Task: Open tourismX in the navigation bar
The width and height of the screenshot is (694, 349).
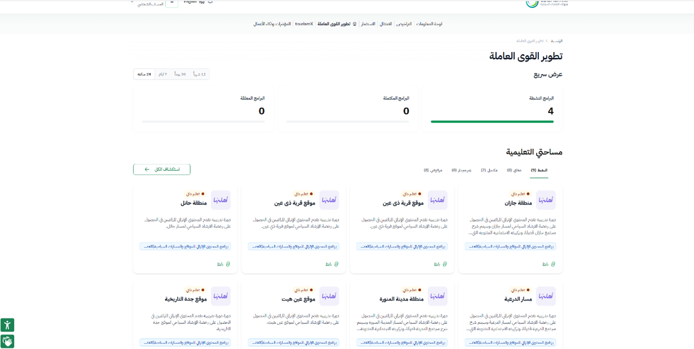Action: (x=304, y=24)
